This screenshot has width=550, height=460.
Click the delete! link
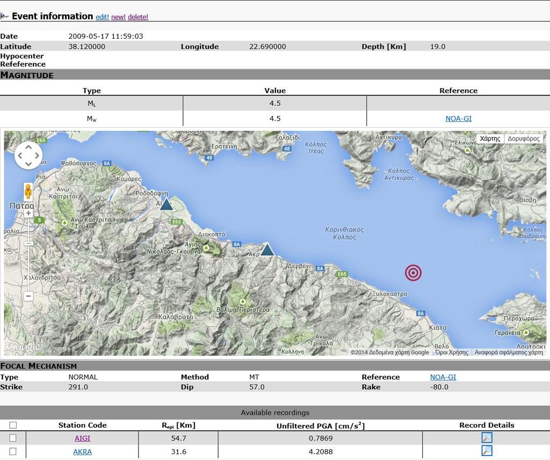pyautogui.click(x=138, y=17)
